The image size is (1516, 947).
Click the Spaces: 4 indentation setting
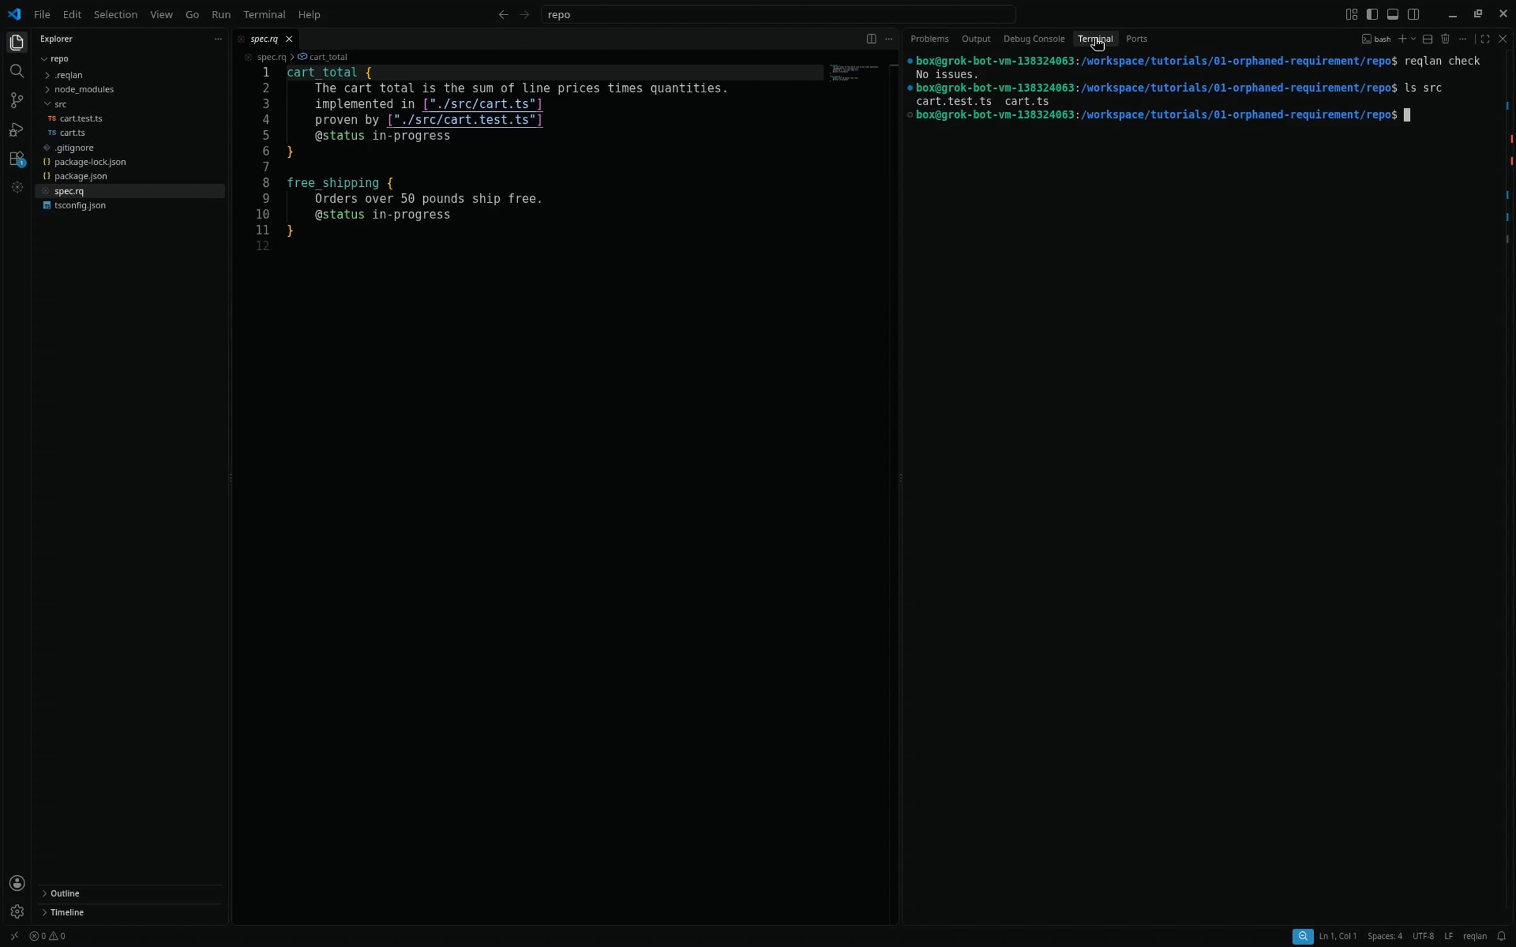pos(1385,936)
